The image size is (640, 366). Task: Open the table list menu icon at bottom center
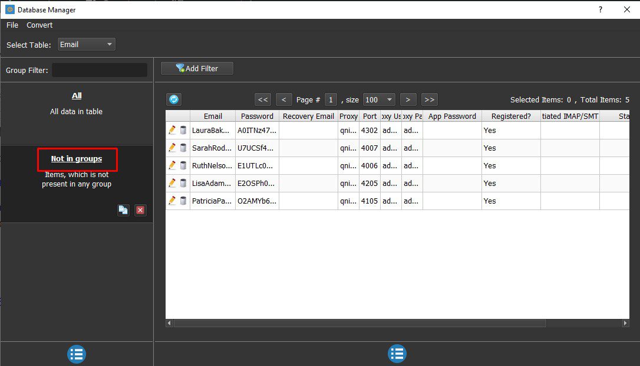[397, 354]
